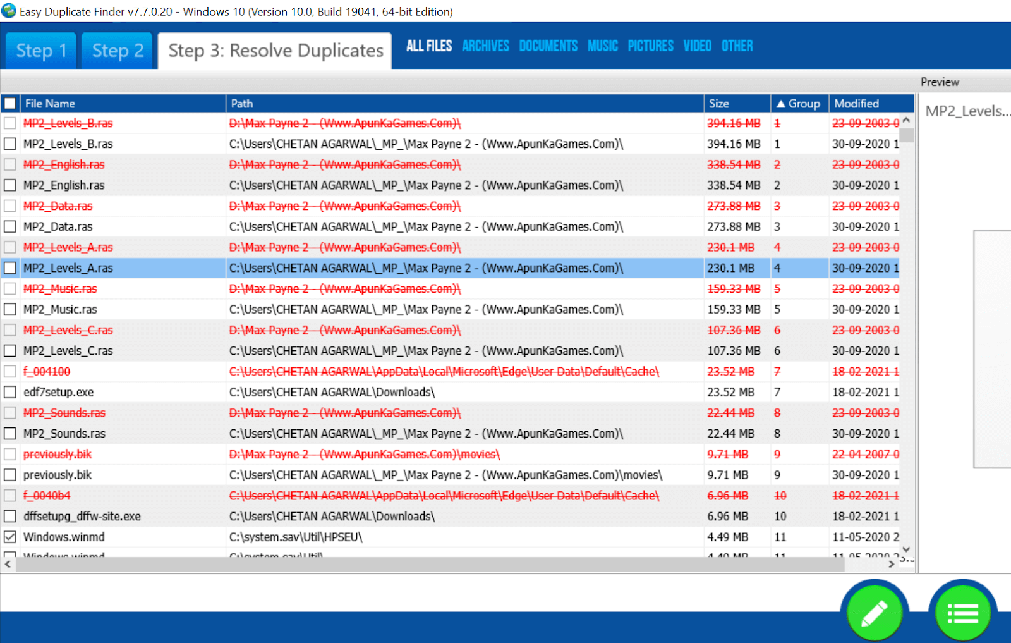Click the sort triangle on Group column
The width and height of the screenshot is (1011, 643).
[x=782, y=103]
